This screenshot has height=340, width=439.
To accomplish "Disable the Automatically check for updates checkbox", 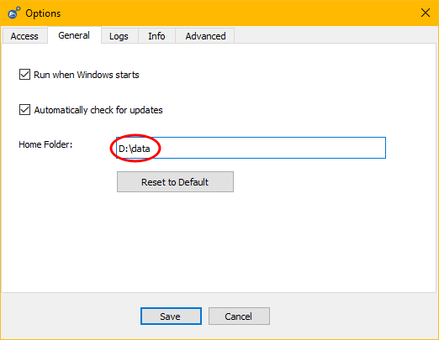I will tap(24, 109).
